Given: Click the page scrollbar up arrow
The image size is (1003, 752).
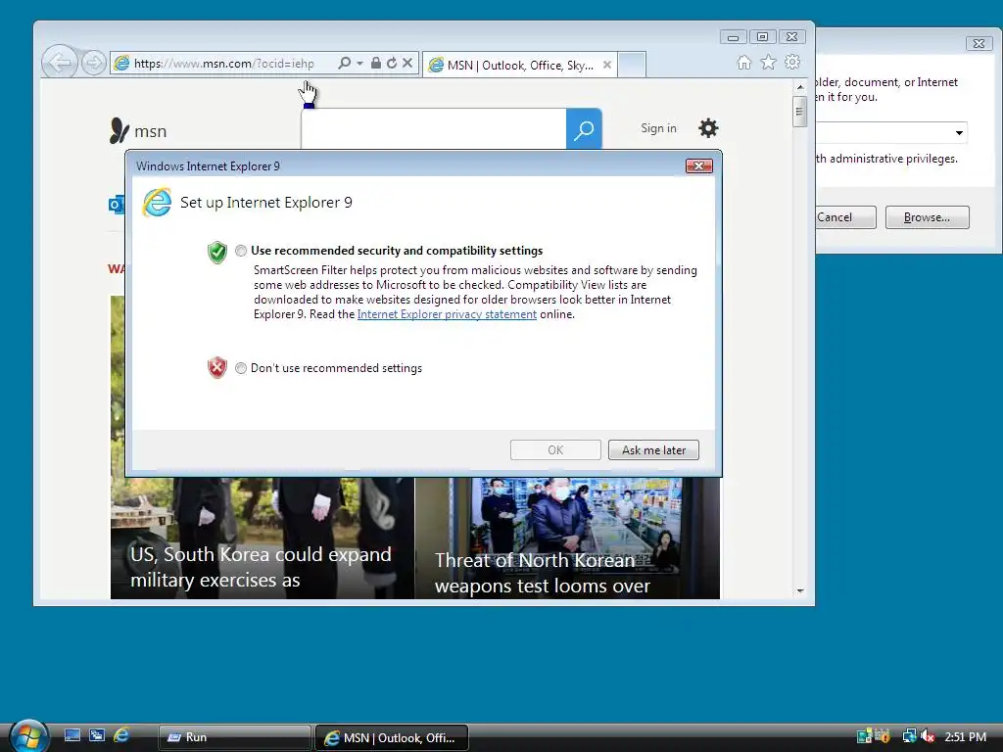Looking at the screenshot, I should point(800,86).
